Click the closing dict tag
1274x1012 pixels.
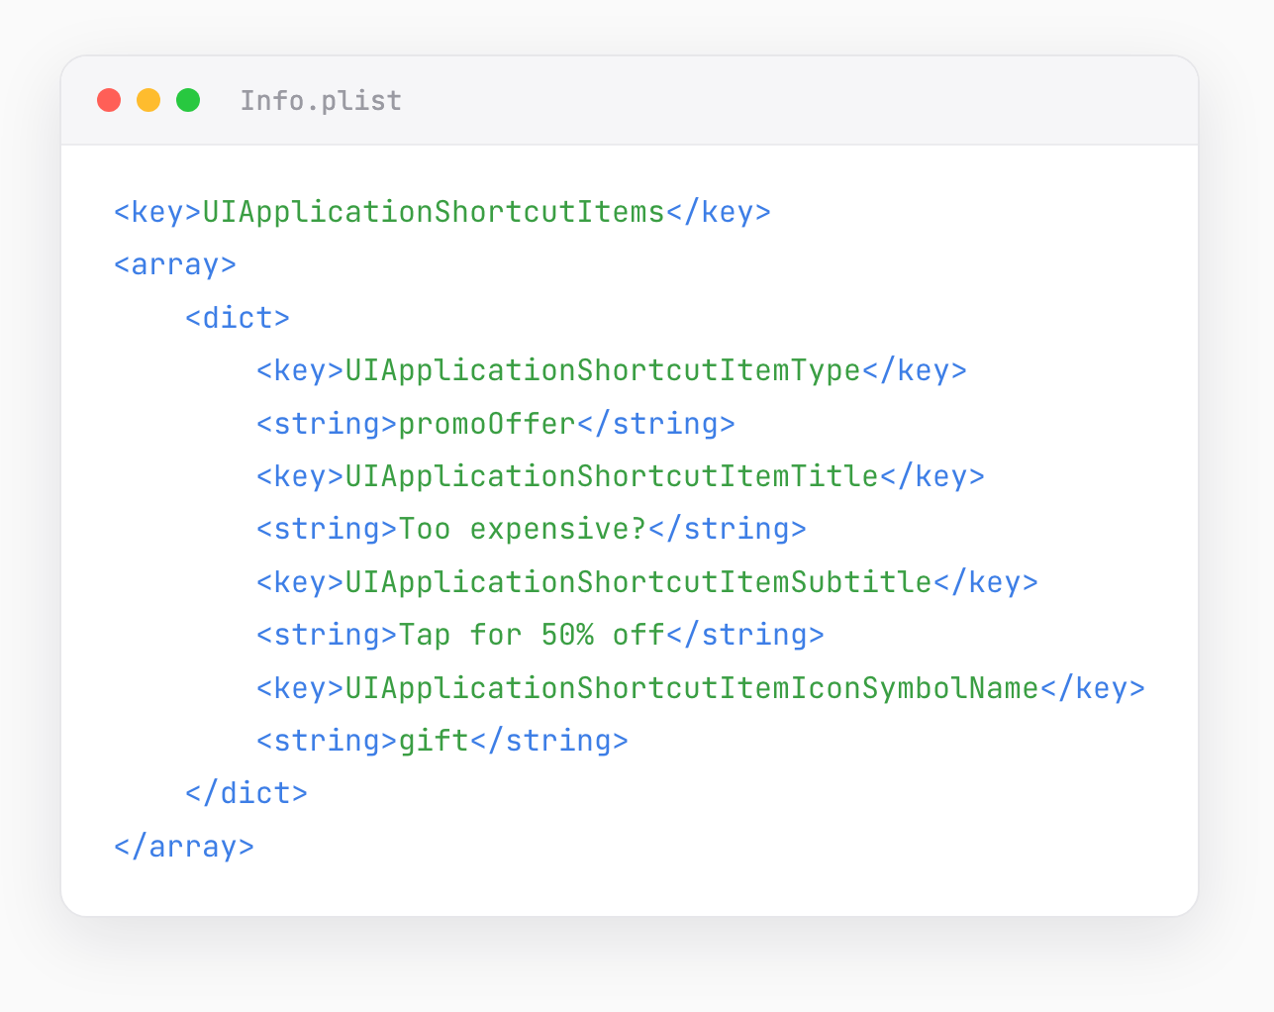246,793
